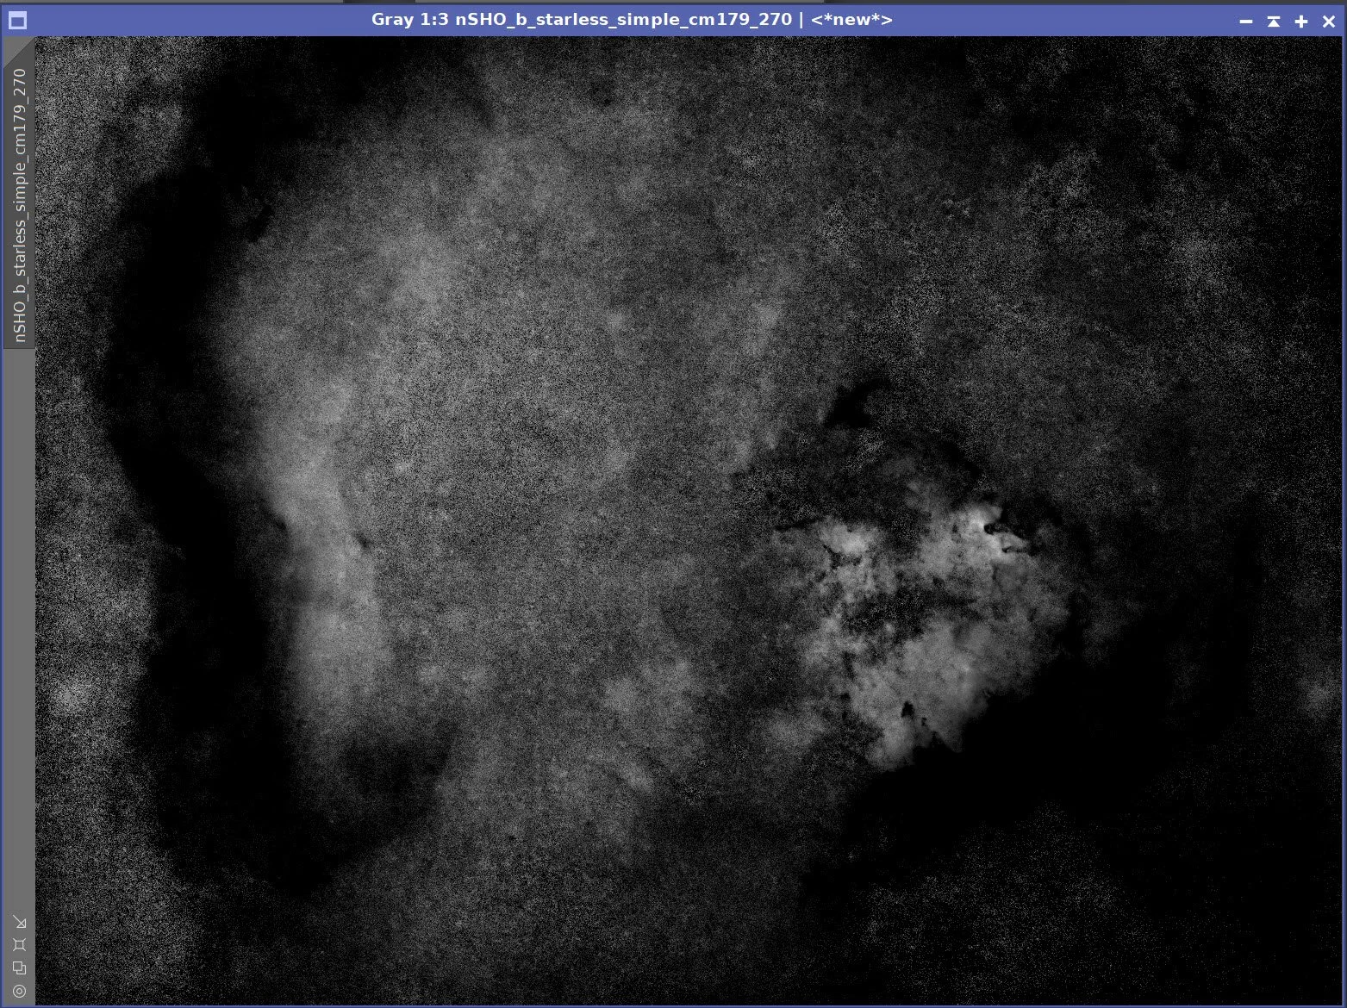Click the concentric circles icon at bottom left
Image resolution: width=1347 pixels, height=1008 pixels.
point(19,992)
